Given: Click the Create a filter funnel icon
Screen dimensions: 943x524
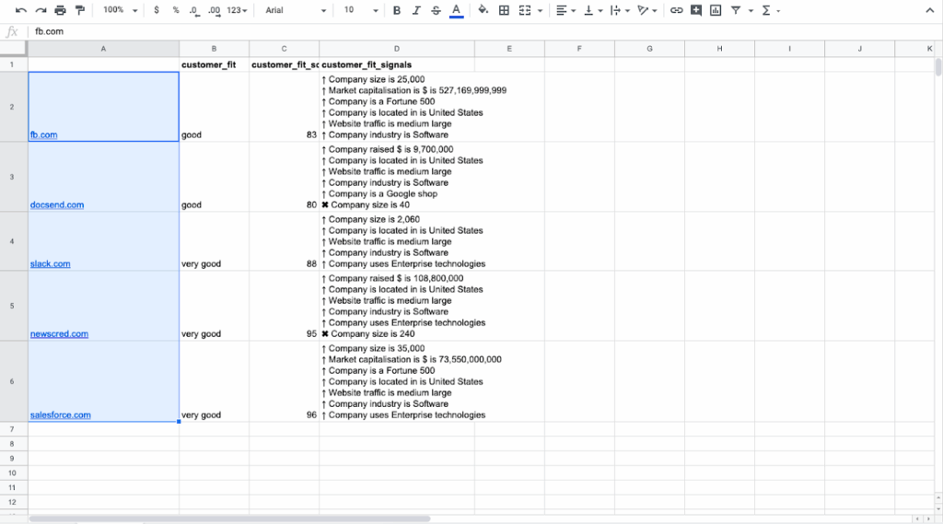Looking at the screenshot, I should pyautogui.click(x=735, y=10).
